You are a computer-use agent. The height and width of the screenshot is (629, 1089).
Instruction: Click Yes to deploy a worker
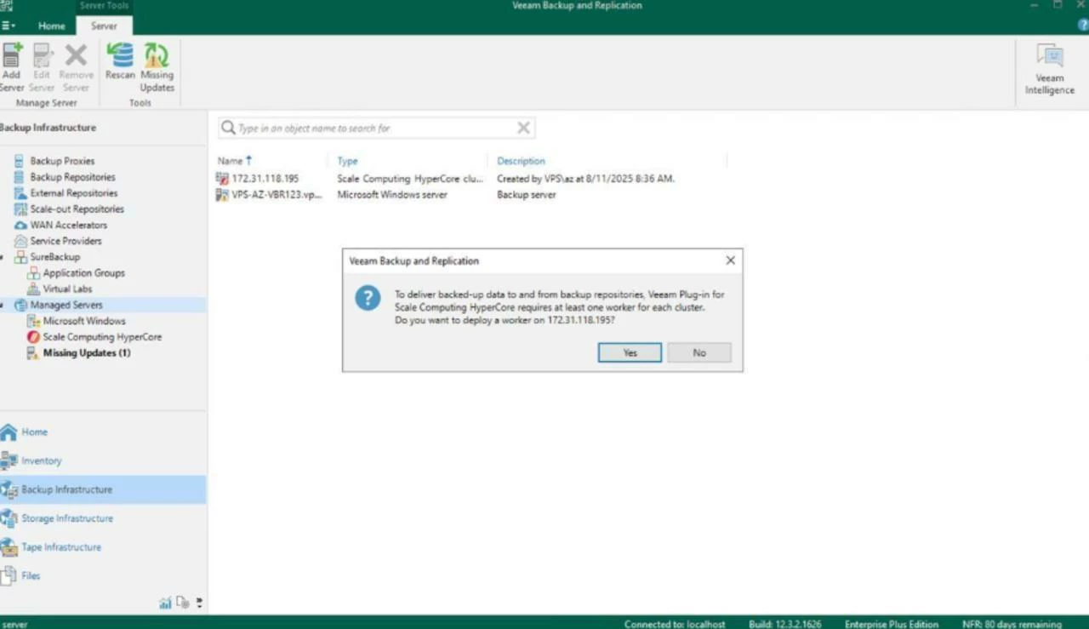(630, 352)
